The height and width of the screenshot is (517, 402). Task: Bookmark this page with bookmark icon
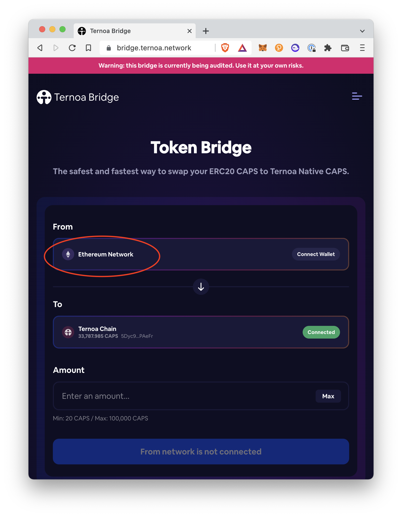click(88, 48)
